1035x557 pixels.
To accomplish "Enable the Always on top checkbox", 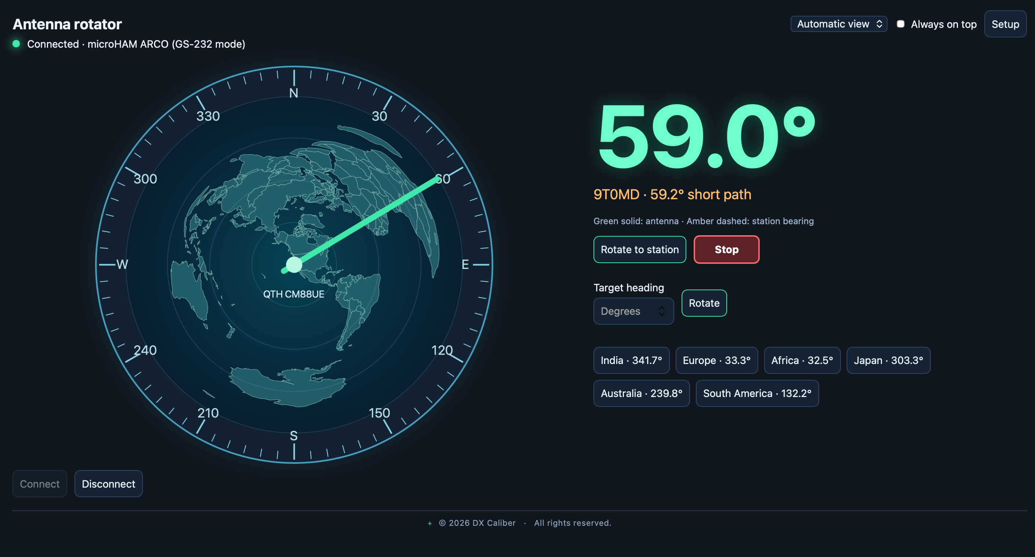I will pos(901,24).
